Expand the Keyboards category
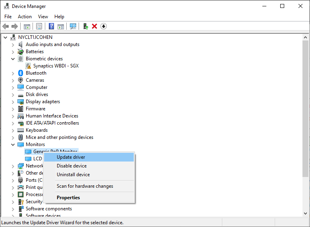 click(x=13, y=130)
